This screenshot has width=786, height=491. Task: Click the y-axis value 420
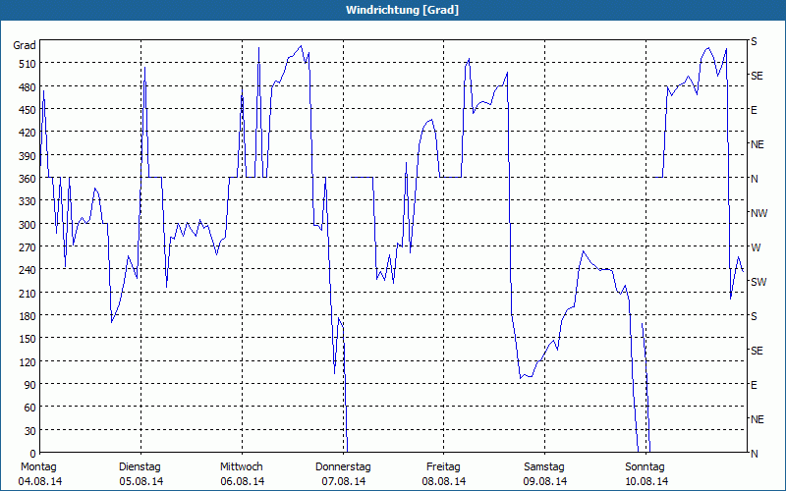coord(28,133)
